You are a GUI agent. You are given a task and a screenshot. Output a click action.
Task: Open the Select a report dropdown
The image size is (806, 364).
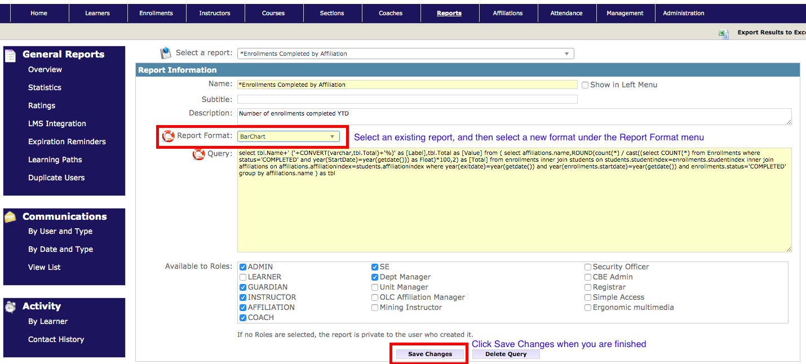(405, 54)
